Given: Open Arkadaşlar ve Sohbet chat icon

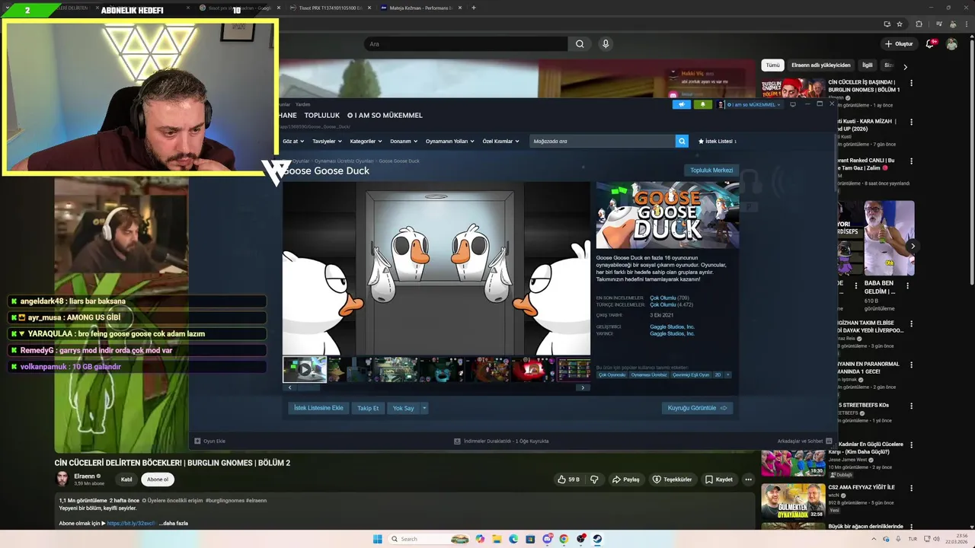Looking at the screenshot, I should coord(828,441).
